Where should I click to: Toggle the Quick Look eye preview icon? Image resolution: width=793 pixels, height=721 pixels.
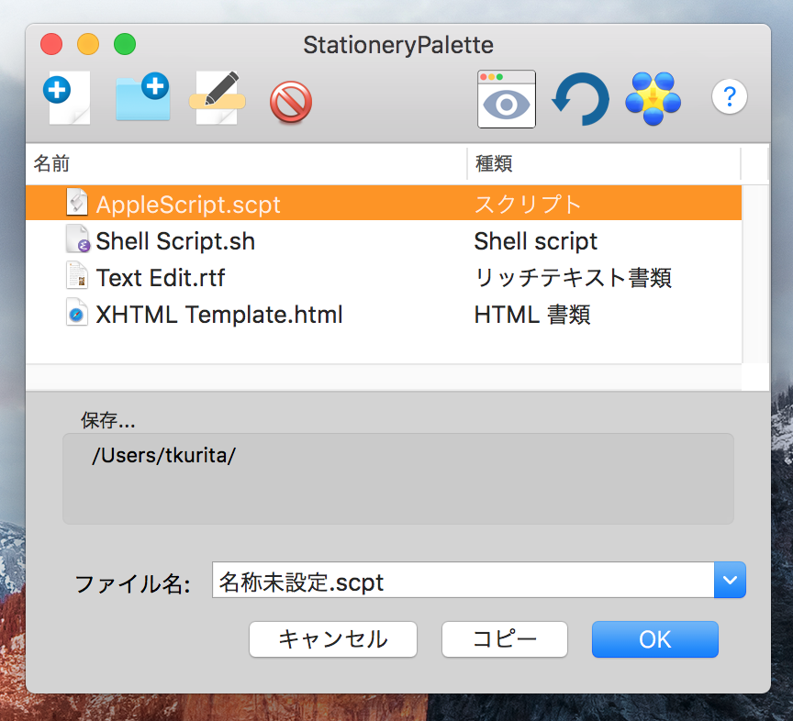[x=506, y=98]
